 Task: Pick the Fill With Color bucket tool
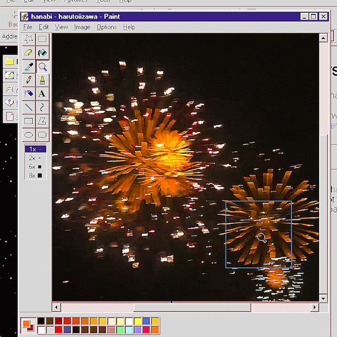(x=42, y=53)
